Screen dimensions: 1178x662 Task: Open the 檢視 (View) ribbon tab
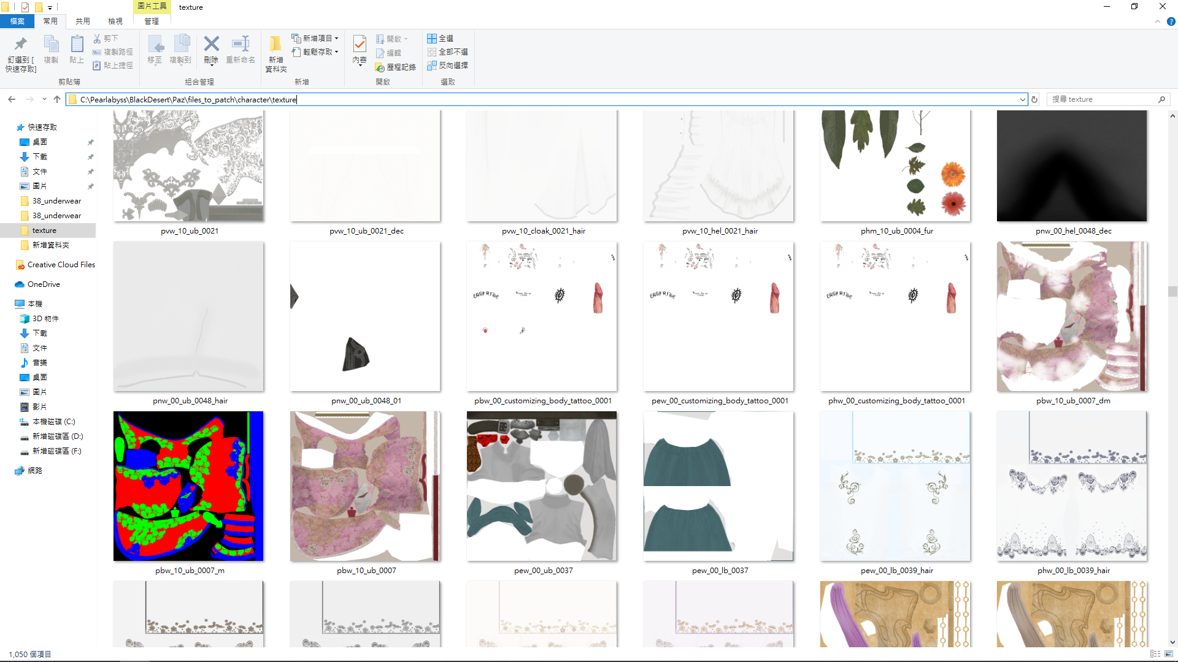point(115,21)
